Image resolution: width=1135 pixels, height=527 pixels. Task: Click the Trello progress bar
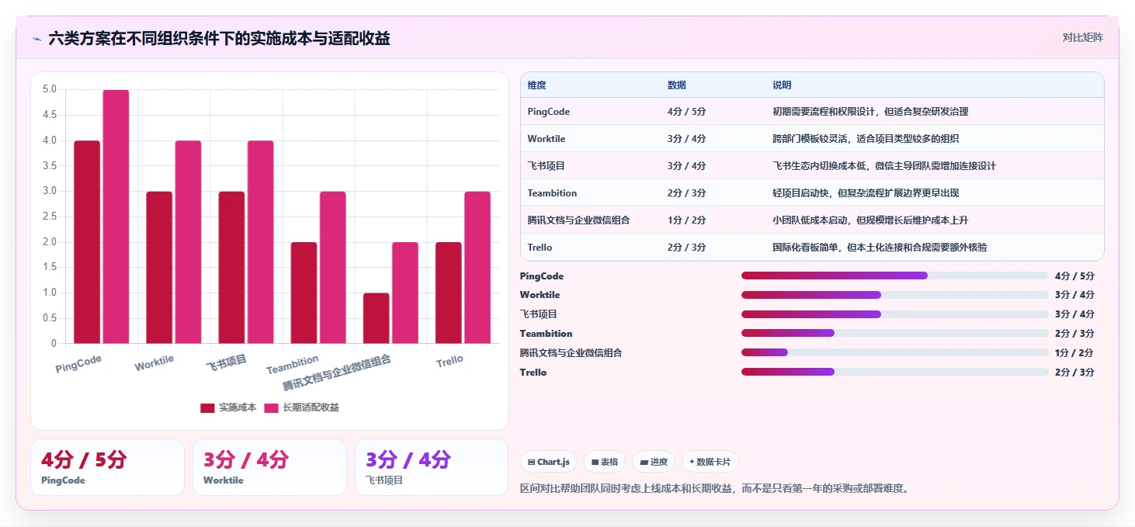894,372
